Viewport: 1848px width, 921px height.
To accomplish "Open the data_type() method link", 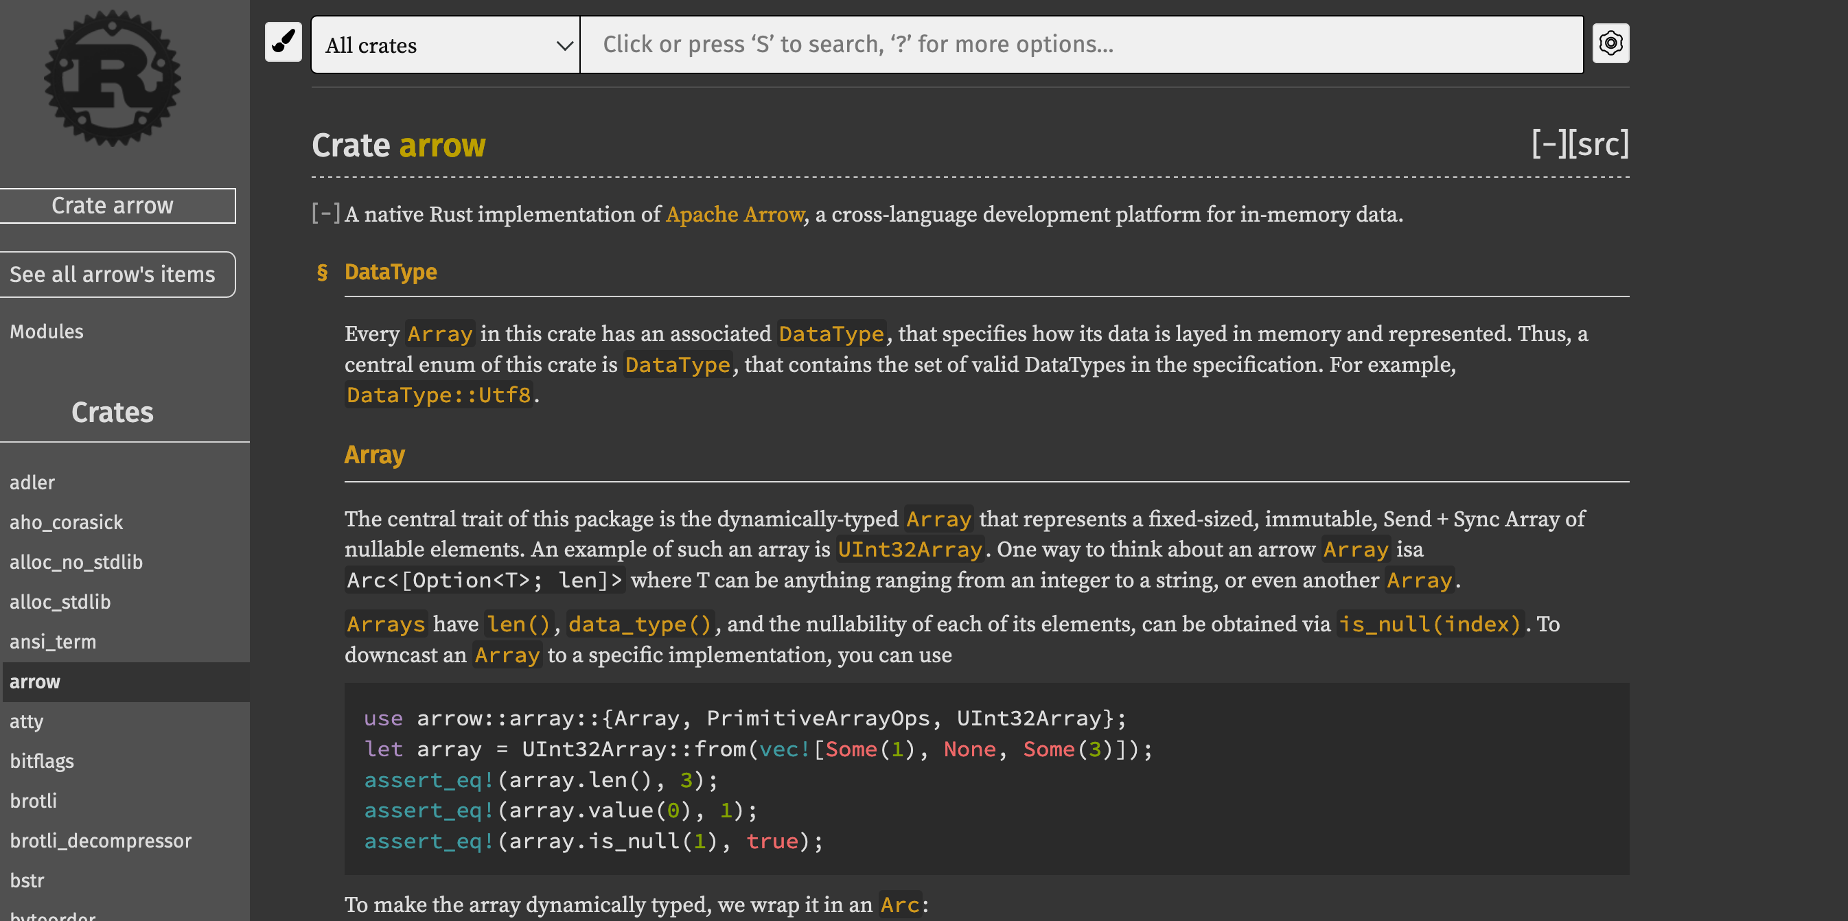I will point(640,625).
